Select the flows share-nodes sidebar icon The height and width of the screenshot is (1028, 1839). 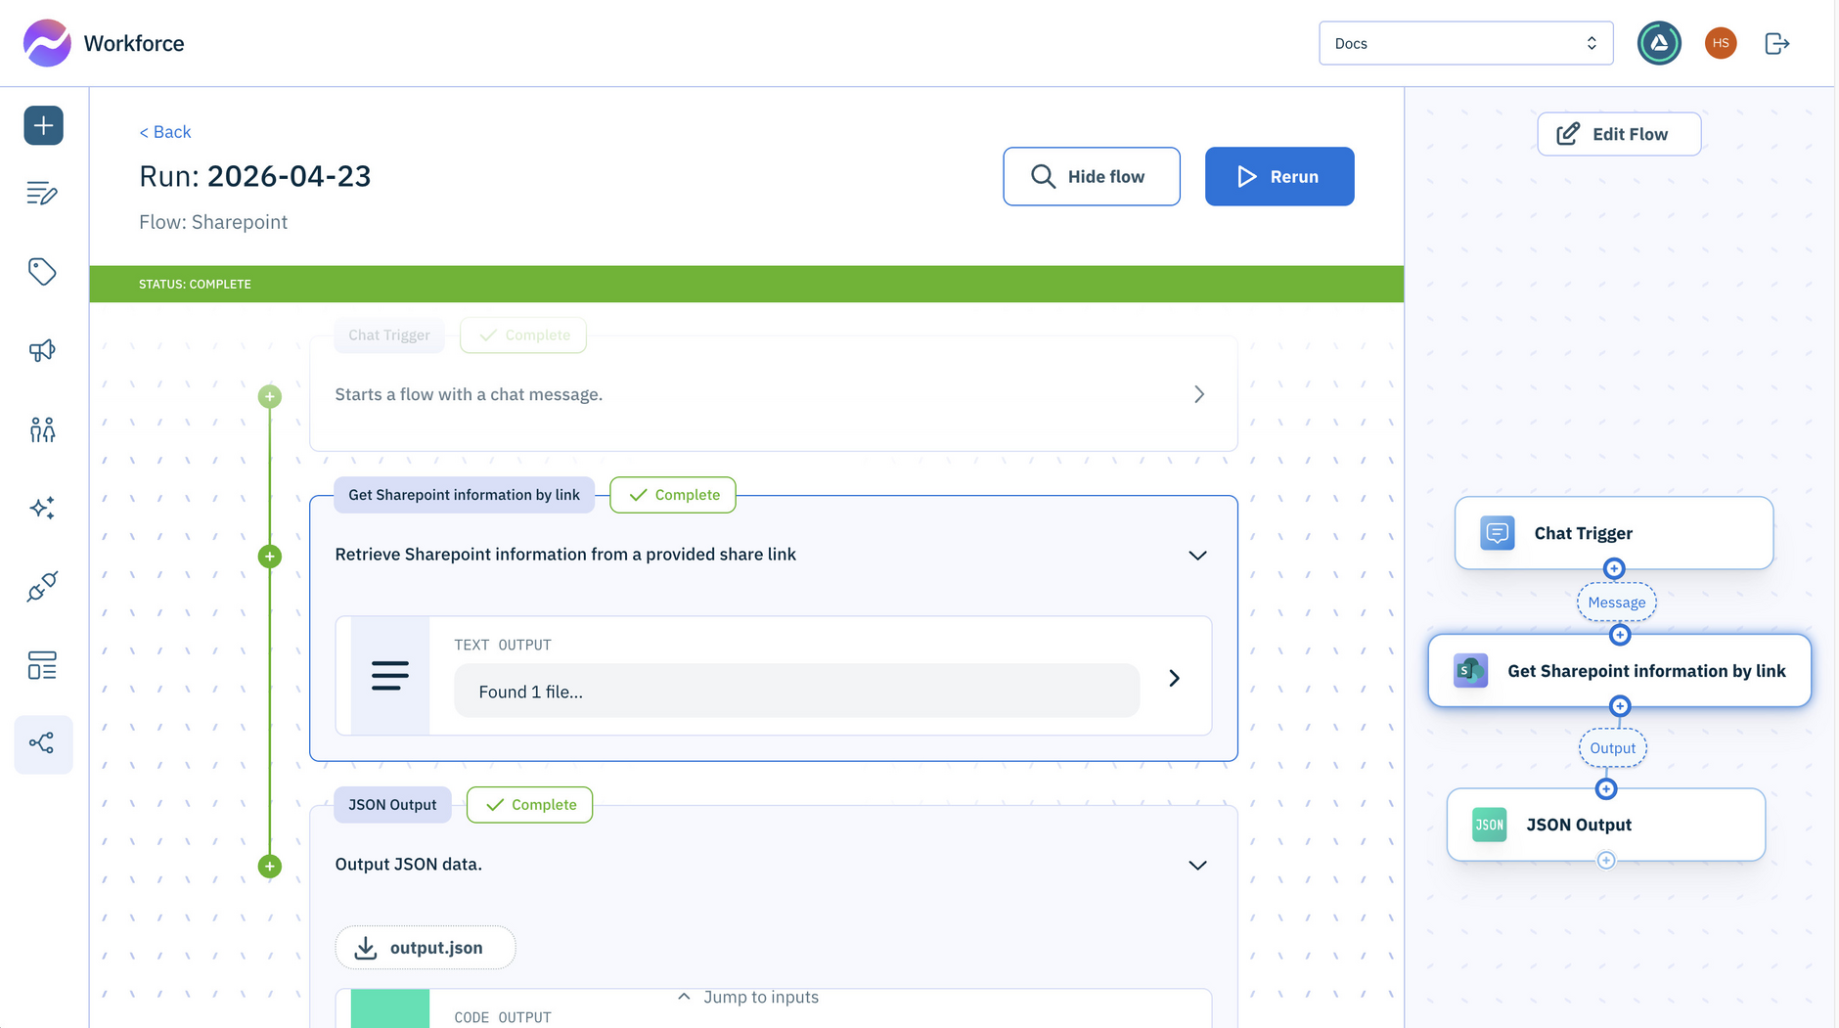42,743
